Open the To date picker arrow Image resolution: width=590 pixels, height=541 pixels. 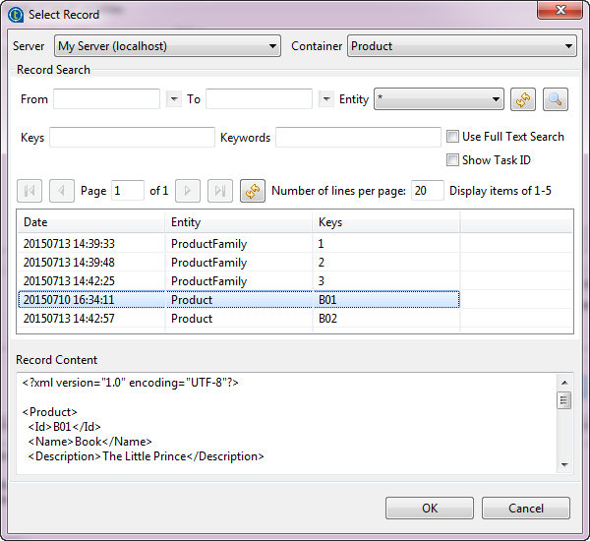coord(326,99)
